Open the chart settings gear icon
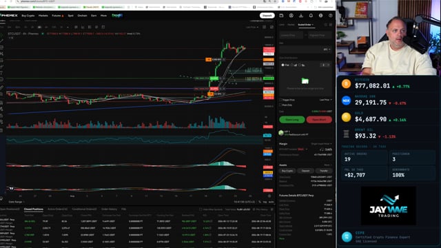 click(269, 196)
